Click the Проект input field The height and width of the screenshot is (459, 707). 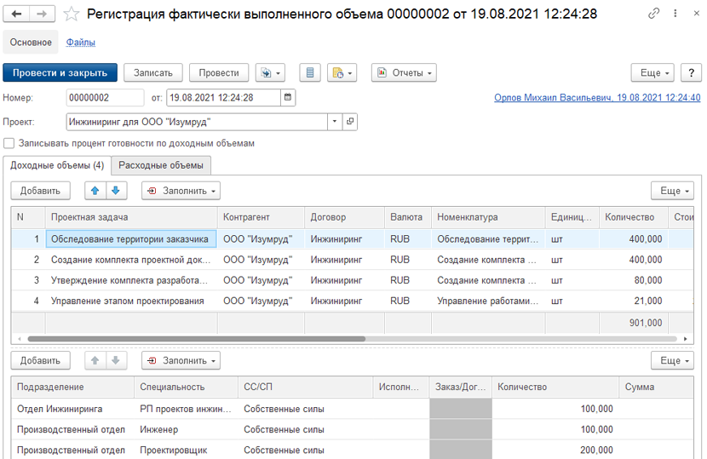(x=197, y=122)
